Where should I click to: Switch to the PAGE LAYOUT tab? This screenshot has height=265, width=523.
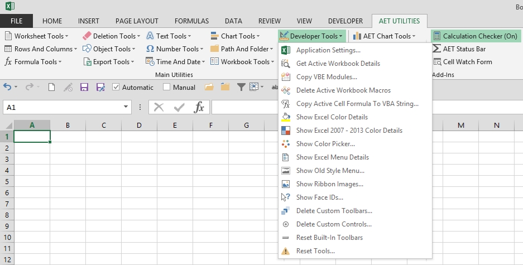[x=137, y=21]
